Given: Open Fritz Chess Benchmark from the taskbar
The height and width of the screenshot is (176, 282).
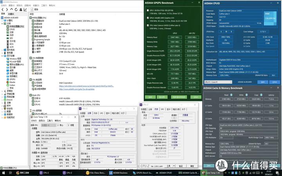Looking at the screenshot, I should point(95,172).
